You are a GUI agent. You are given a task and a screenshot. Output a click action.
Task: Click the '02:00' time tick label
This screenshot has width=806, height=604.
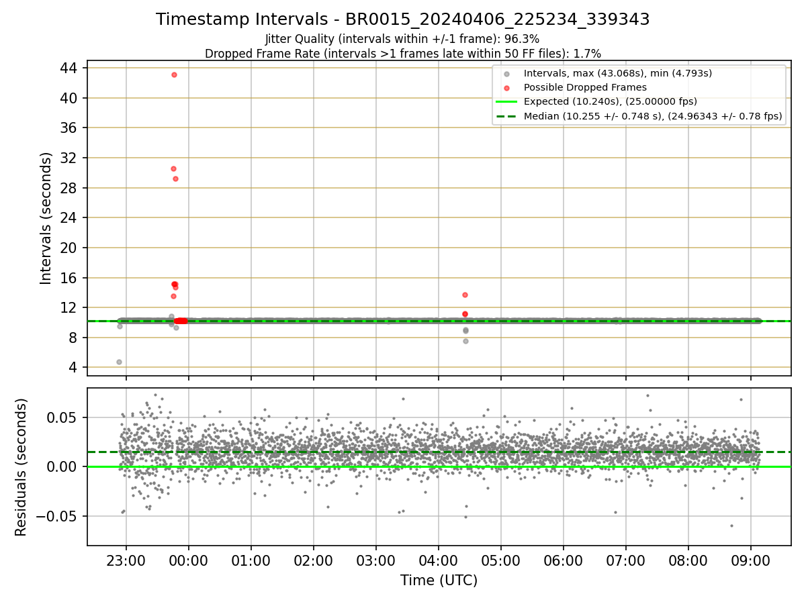coord(313,561)
